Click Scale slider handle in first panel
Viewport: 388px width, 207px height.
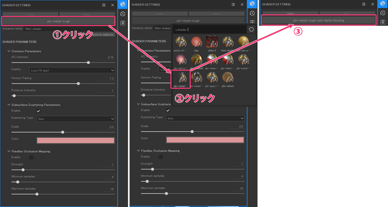point(63,133)
